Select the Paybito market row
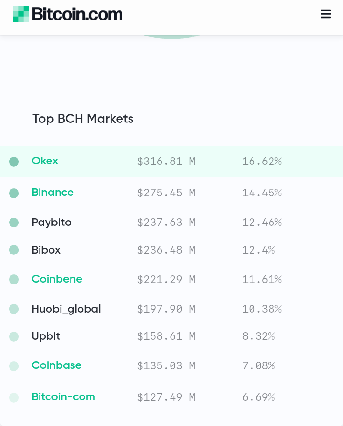343x426 pixels. coord(171,223)
